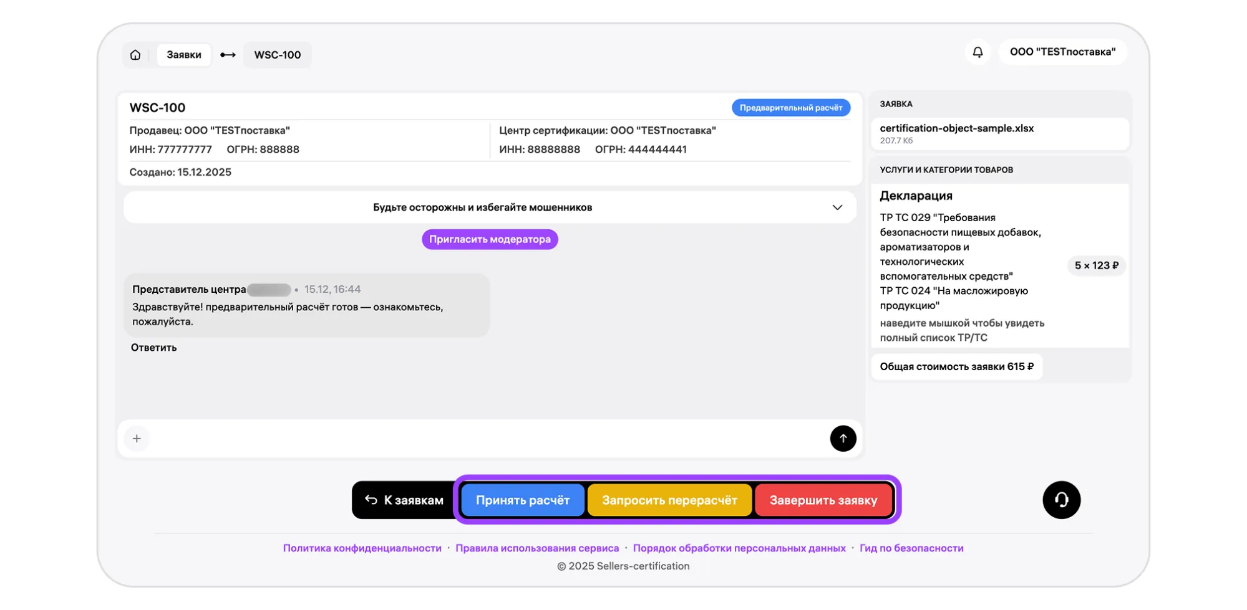Go to the home page icon
The width and height of the screenshot is (1247, 610).
135,55
